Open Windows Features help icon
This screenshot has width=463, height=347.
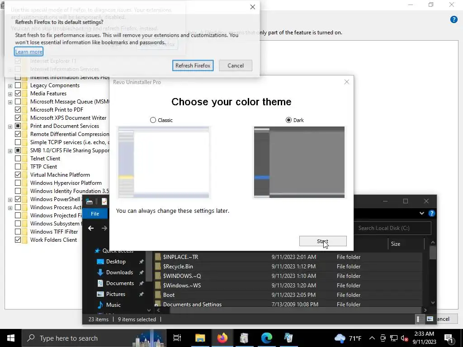[x=454, y=19]
